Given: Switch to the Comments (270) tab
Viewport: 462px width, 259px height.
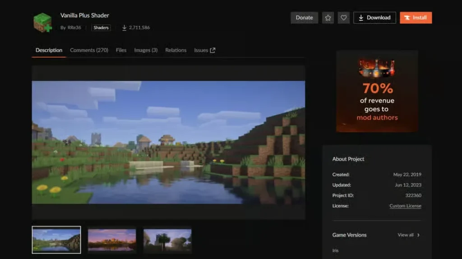Looking at the screenshot, I should point(89,50).
